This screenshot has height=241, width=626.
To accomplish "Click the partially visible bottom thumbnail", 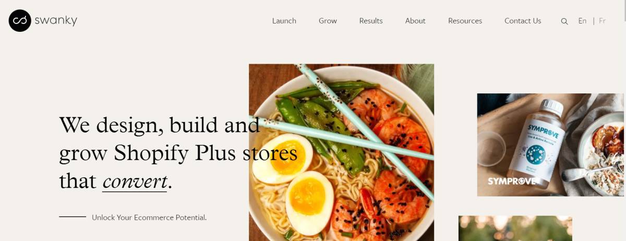I will (x=515, y=228).
